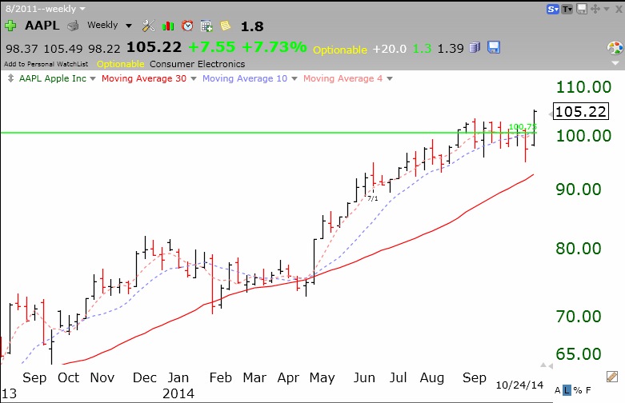This screenshot has width=625, height=403.
Task: Click the yellow Optionable label beside WatchList link
Action: [x=120, y=64]
